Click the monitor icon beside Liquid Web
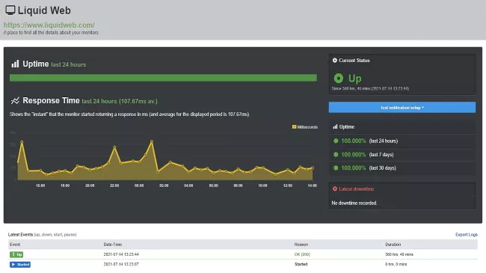 tap(10, 10)
